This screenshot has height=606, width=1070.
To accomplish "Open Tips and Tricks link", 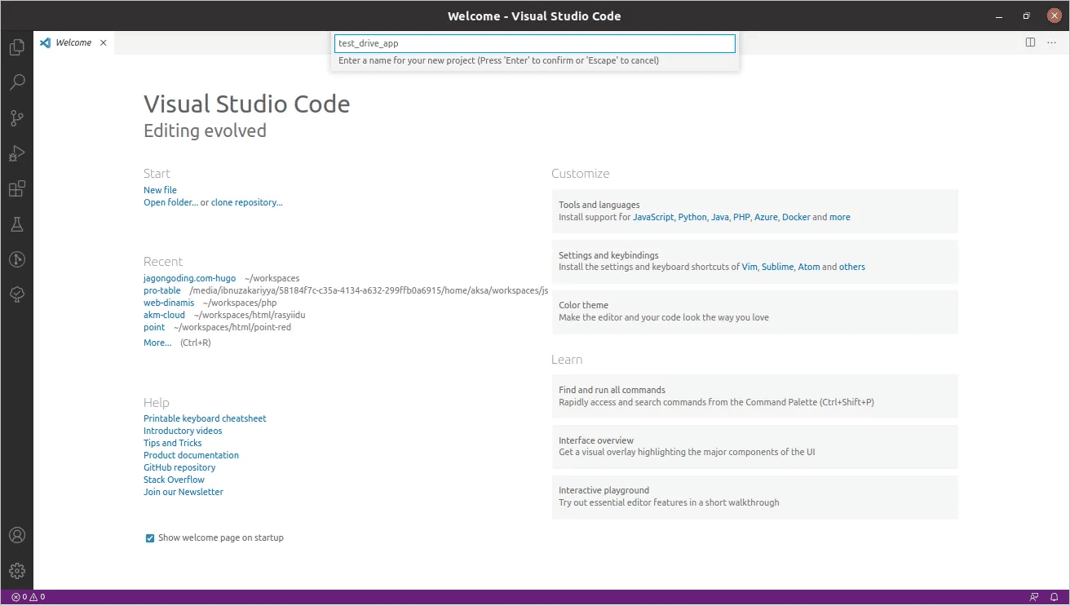I will [x=172, y=443].
